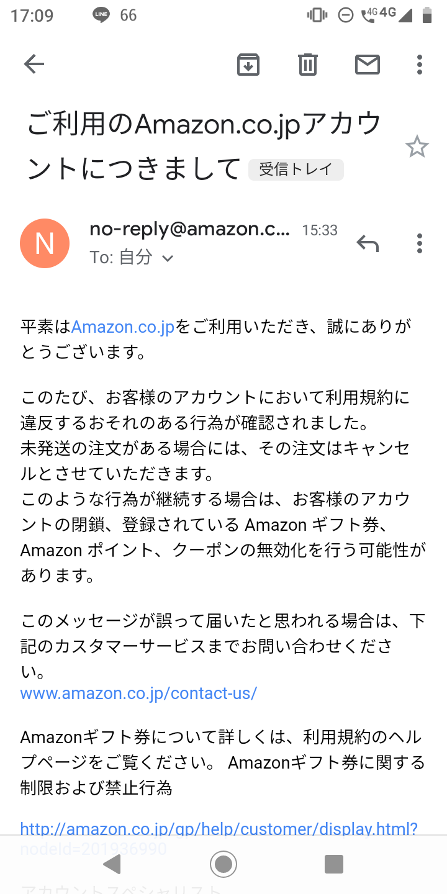Image resolution: width=447 pixels, height=894 pixels.
Task: Go back using the top arrow icon
Action: click(34, 64)
